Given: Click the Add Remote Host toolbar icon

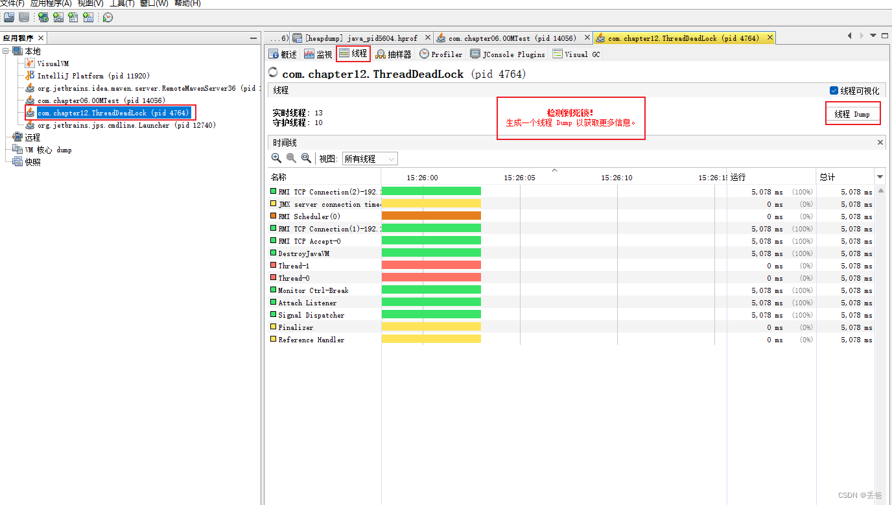Looking at the screenshot, I should (x=43, y=18).
